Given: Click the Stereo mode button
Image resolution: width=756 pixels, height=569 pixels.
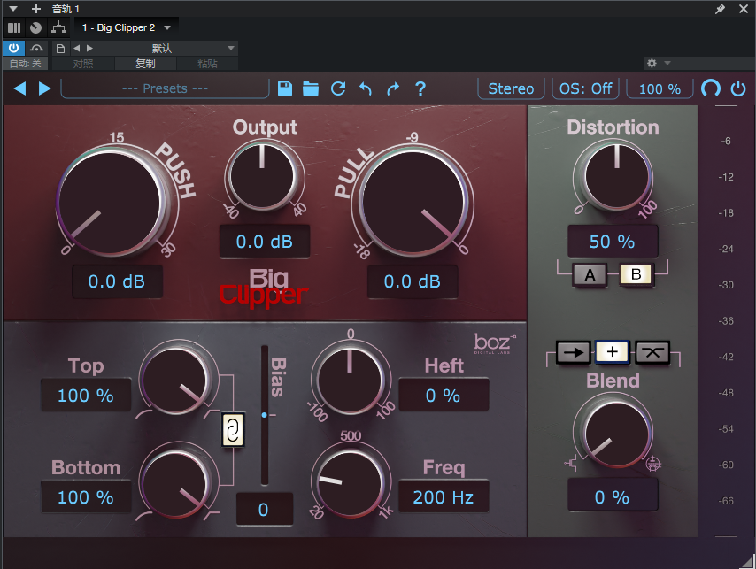Looking at the screenshot, I should 511,88.
